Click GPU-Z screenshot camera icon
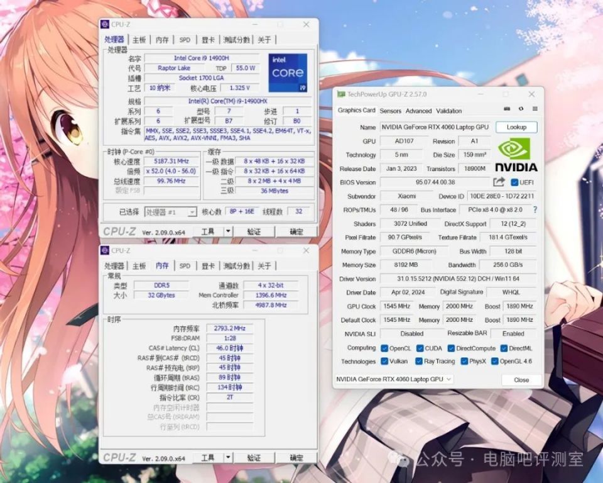 tap(507, 109)
